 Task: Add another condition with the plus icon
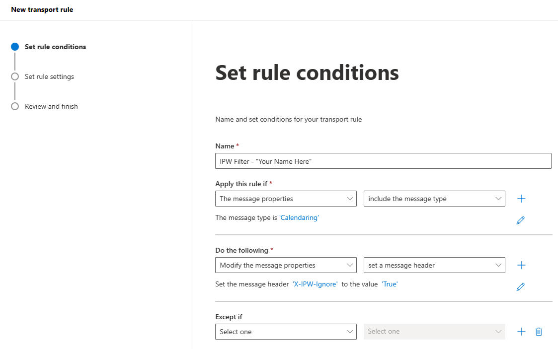pyautogui.click(x=521, y=199)
